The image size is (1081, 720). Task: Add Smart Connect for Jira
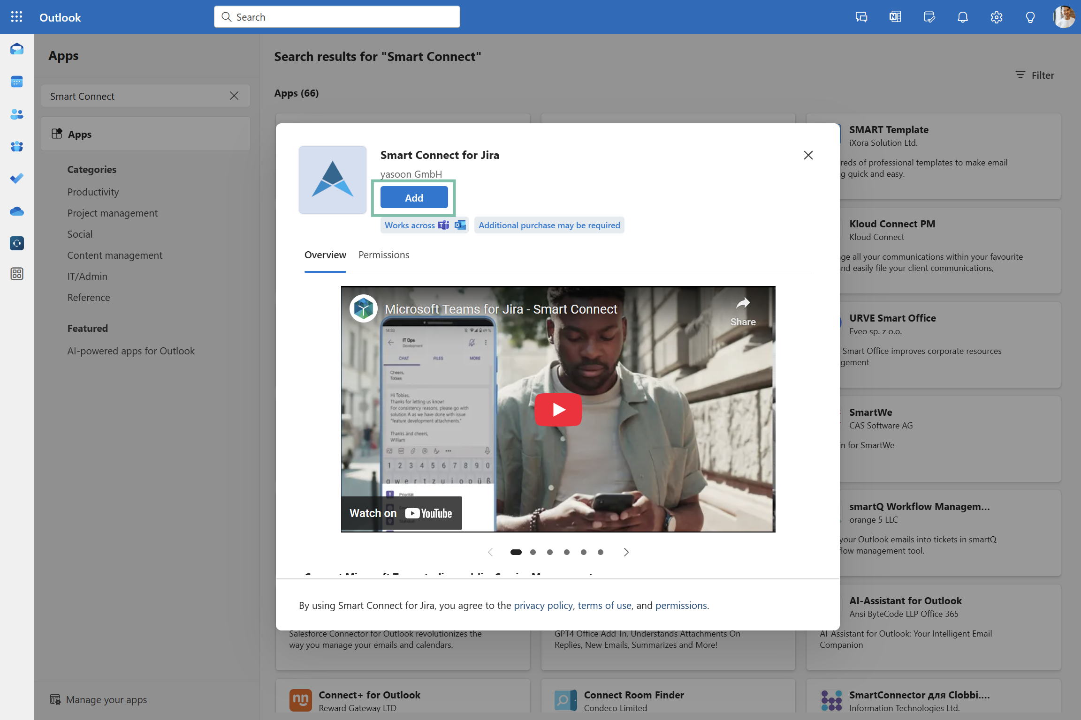pos(414,198)
